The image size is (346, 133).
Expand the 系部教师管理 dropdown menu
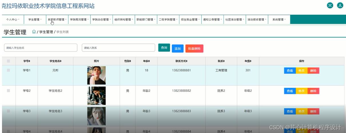tap(57, 19)
